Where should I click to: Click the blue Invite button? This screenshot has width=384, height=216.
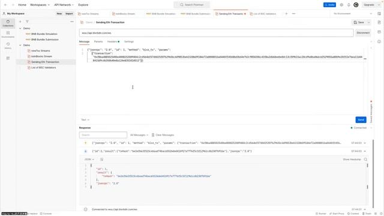coord(329,5)
